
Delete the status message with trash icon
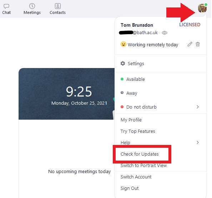point(198,44)
